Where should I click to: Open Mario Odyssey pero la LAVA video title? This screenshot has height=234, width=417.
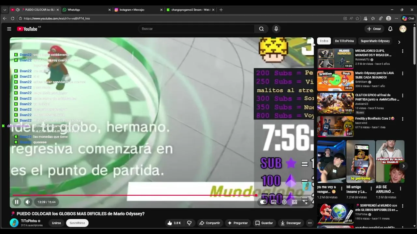[375, 75]
